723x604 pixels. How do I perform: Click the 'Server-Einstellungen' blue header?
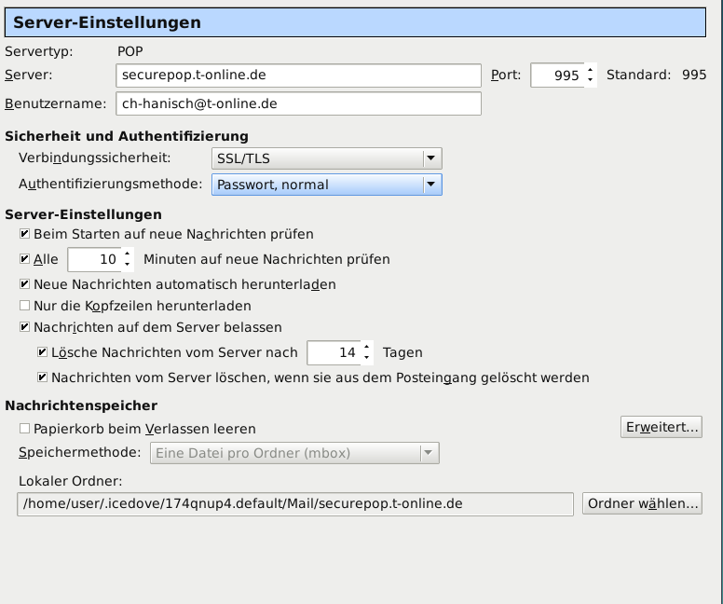(x=355, y=22)
